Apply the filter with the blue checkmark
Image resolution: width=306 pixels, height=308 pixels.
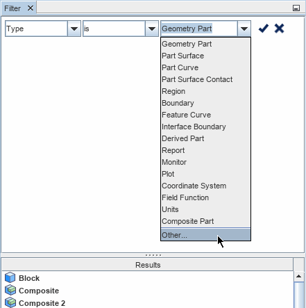point(264,29)
